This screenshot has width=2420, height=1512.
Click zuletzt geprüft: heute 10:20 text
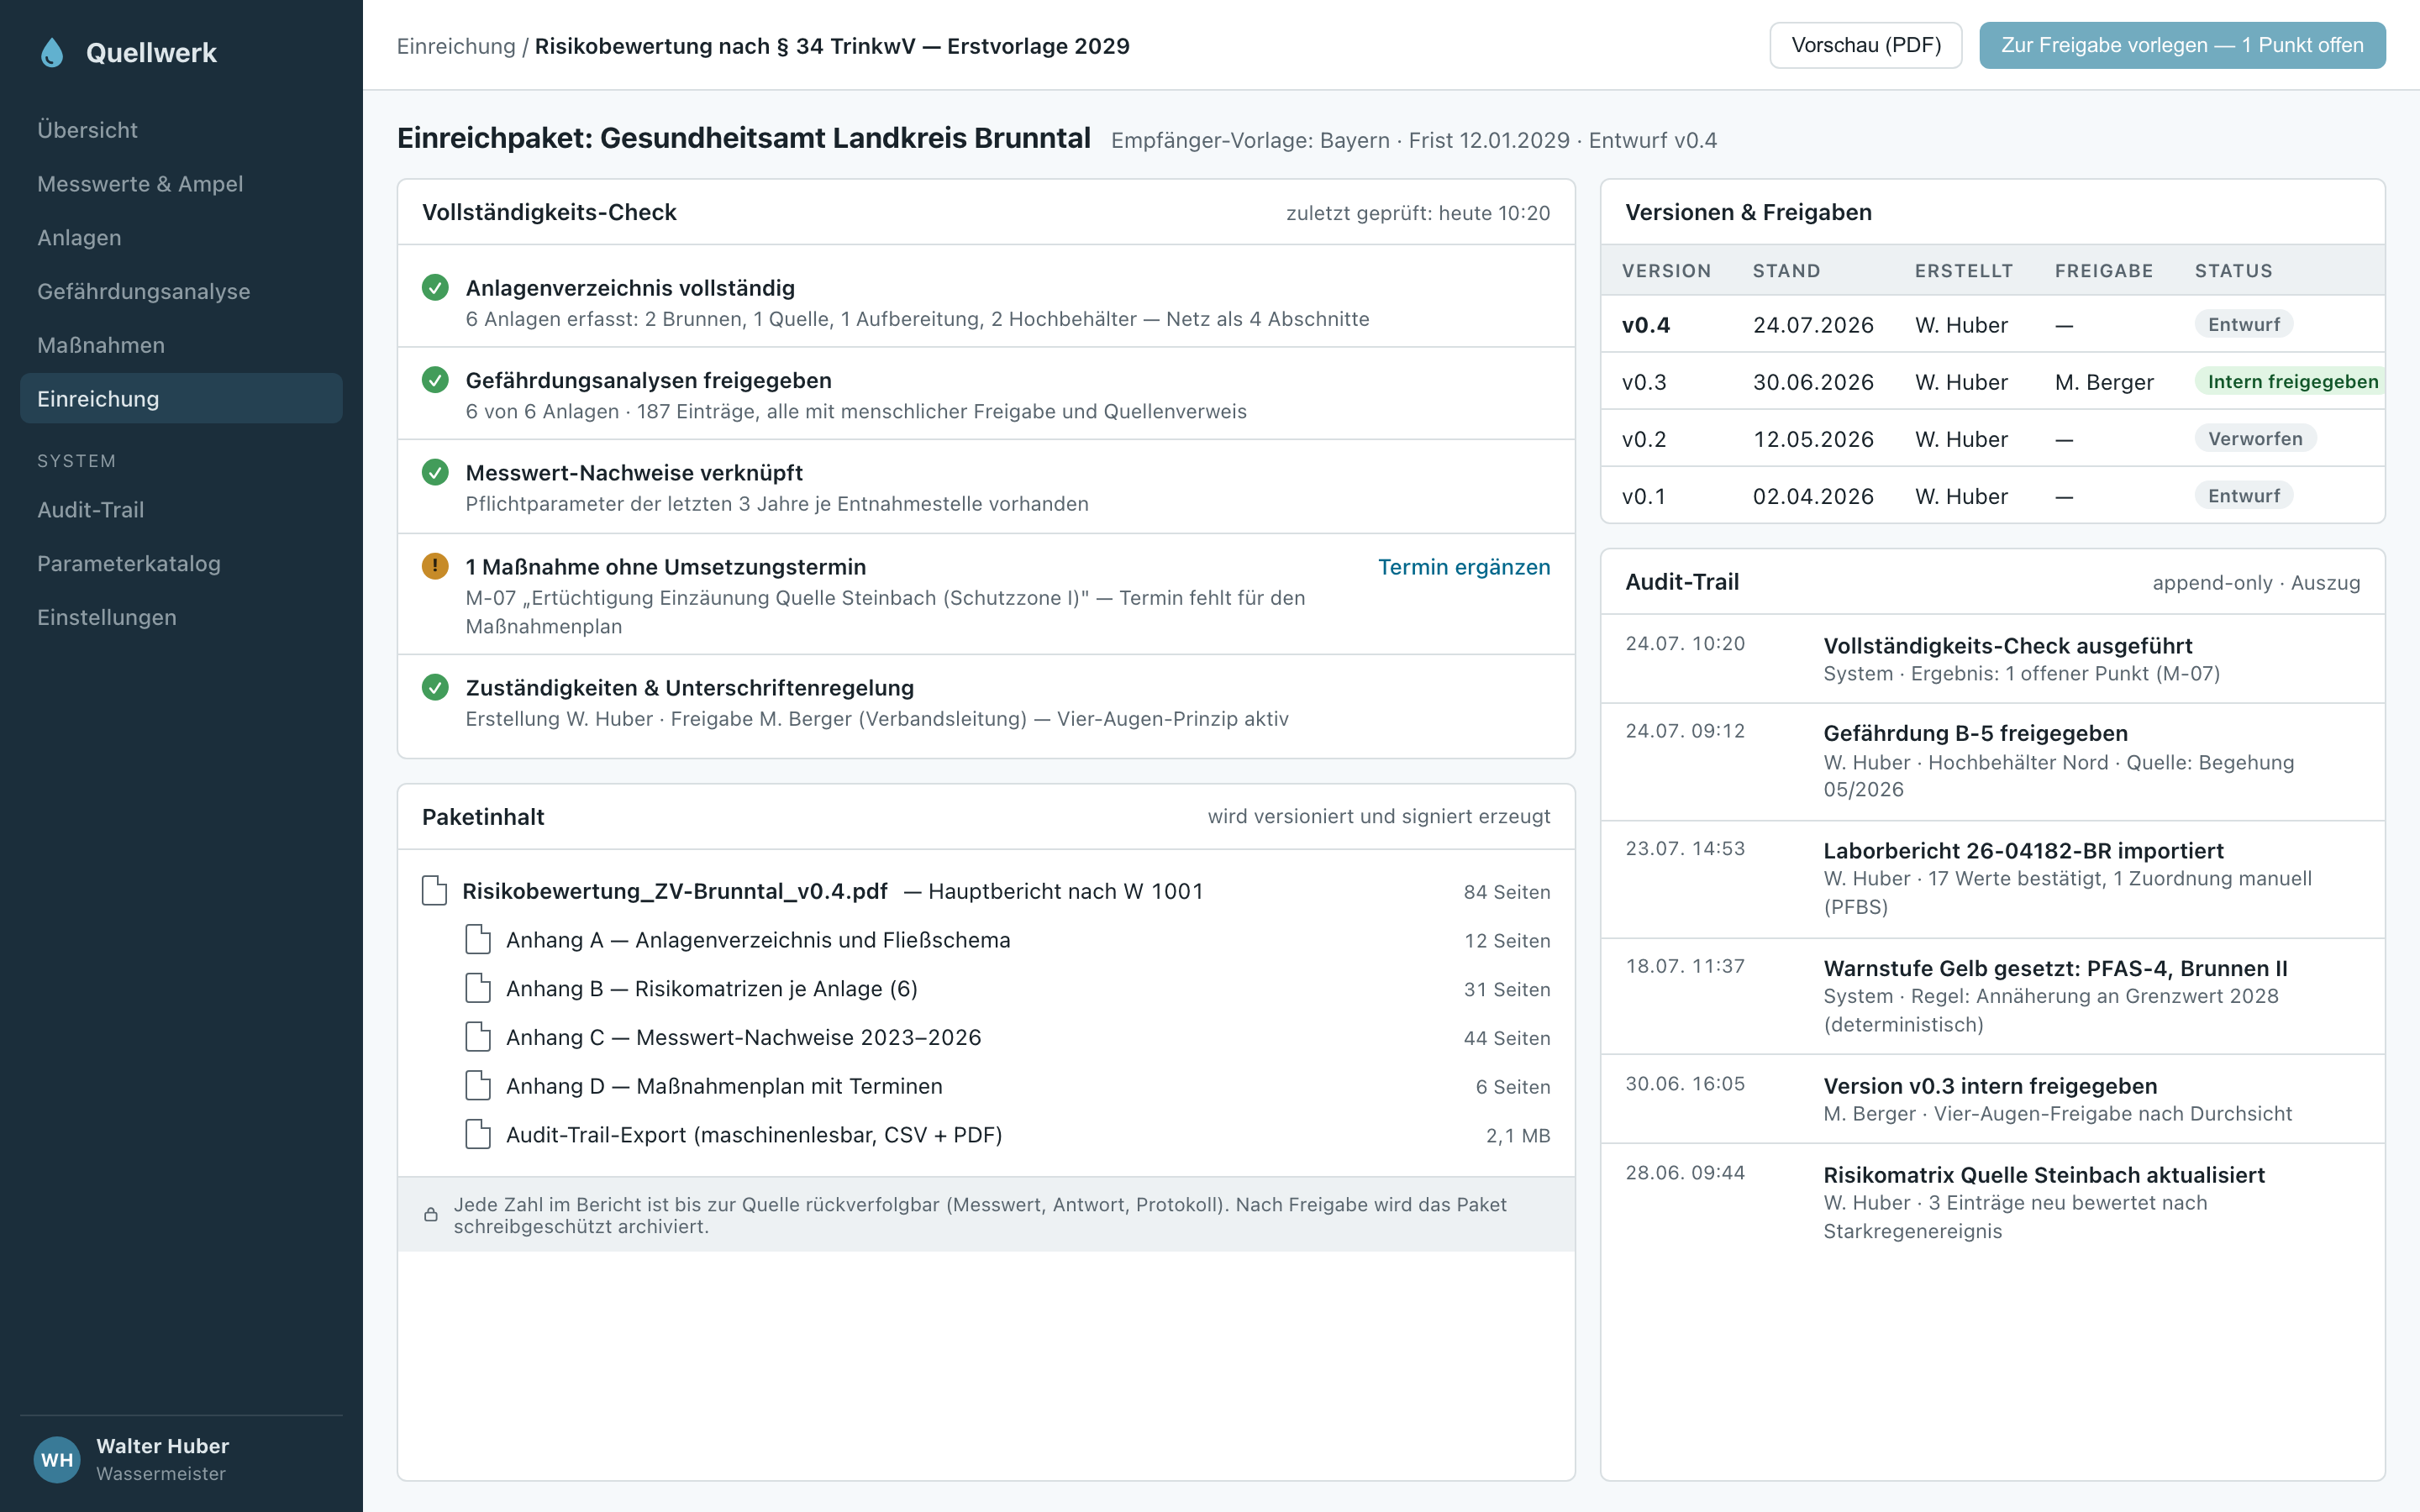coord(1418,213)
